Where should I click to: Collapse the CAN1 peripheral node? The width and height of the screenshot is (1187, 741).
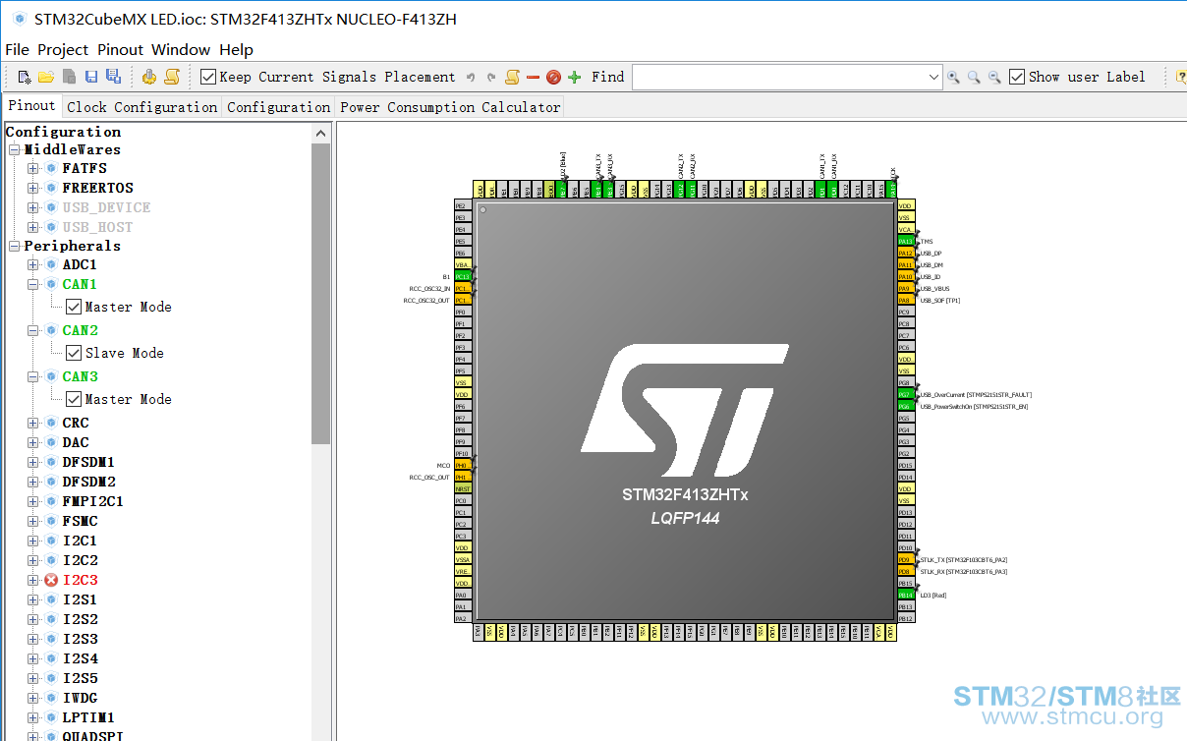(33, 284)
